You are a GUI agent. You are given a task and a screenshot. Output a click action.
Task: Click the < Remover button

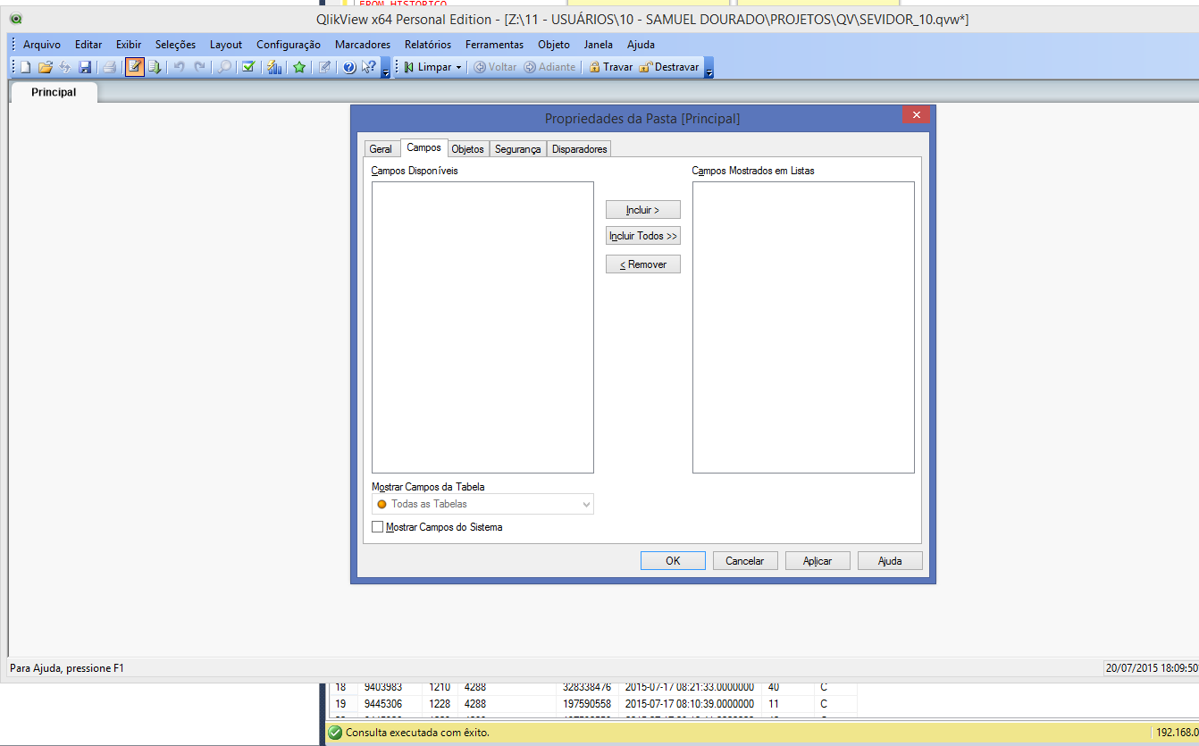643,264
